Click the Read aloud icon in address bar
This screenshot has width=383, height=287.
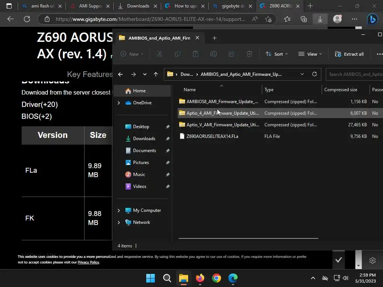point(255,19)
